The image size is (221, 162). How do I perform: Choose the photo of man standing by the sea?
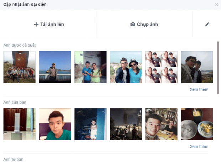(55, 67)
